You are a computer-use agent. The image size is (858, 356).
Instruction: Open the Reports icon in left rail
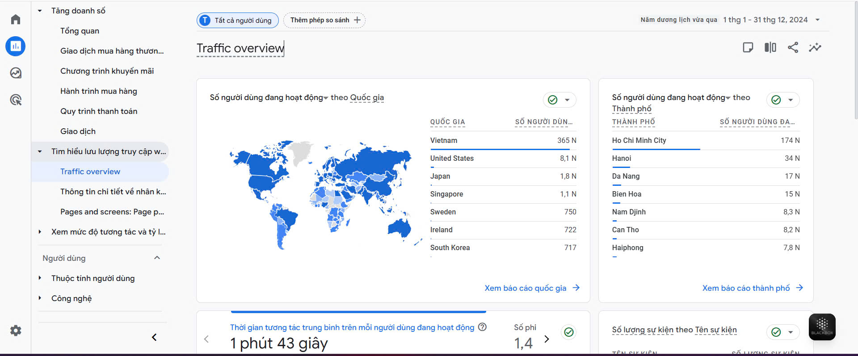tap(16, 46)
